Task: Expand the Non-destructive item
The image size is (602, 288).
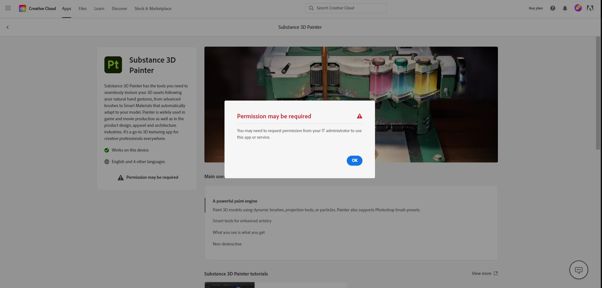Action: (227, 244)
